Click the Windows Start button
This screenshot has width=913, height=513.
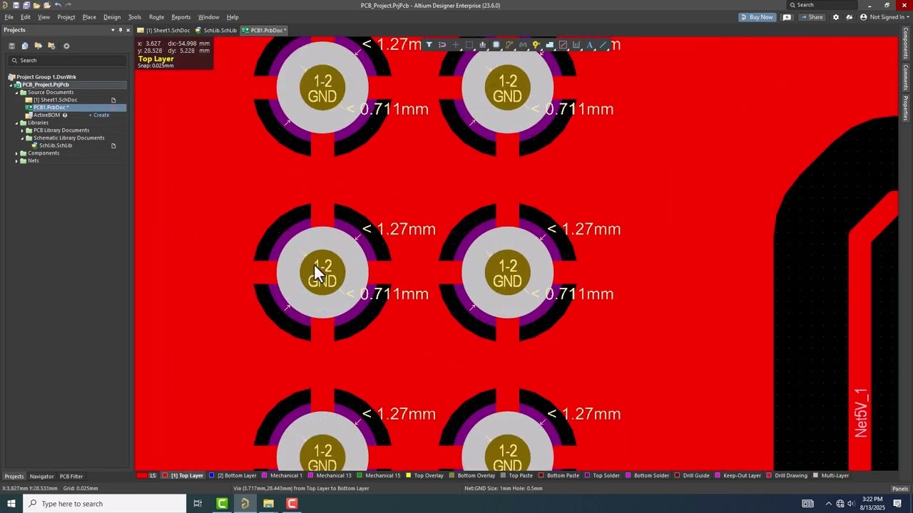(x=11, y=504)
